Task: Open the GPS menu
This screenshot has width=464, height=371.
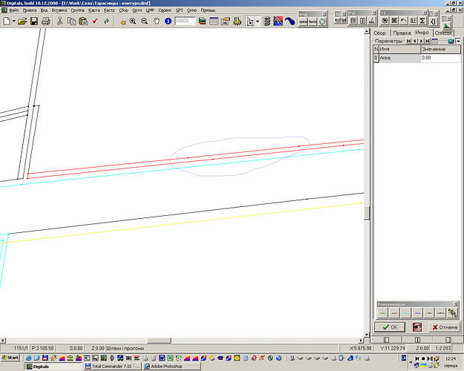Action: [x=180, y=10]
